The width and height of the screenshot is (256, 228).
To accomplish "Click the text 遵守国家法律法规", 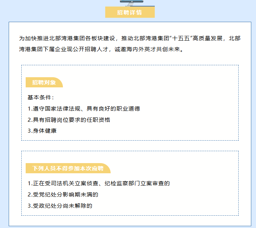I will [x=55, y=109].
